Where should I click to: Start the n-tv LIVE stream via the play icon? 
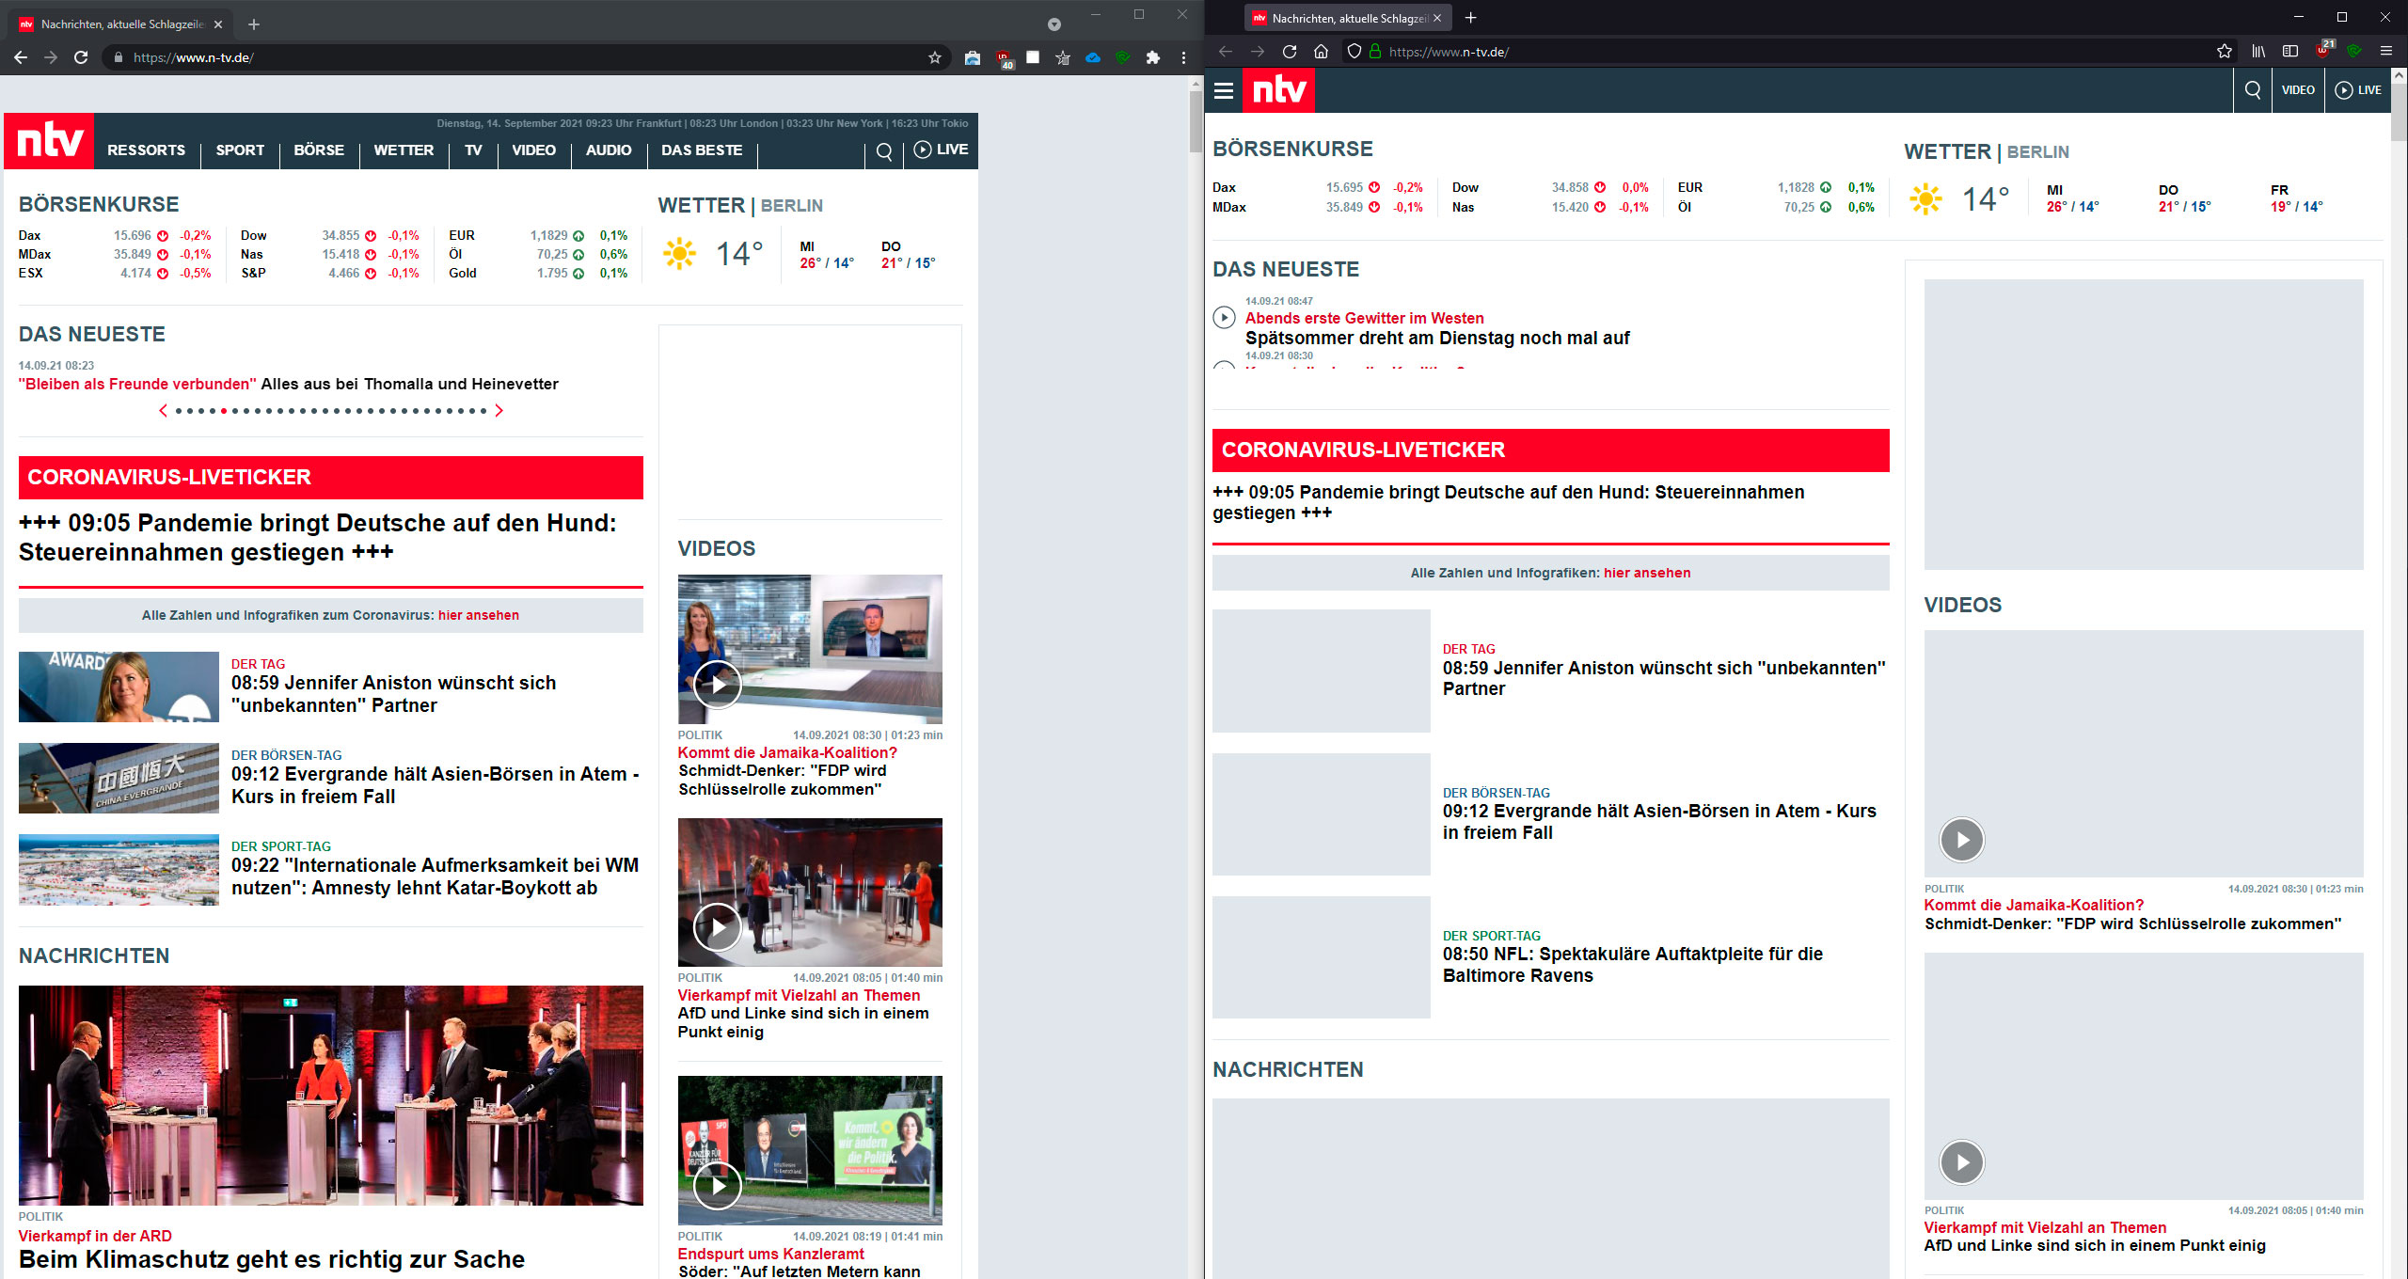tap(923, 150)
